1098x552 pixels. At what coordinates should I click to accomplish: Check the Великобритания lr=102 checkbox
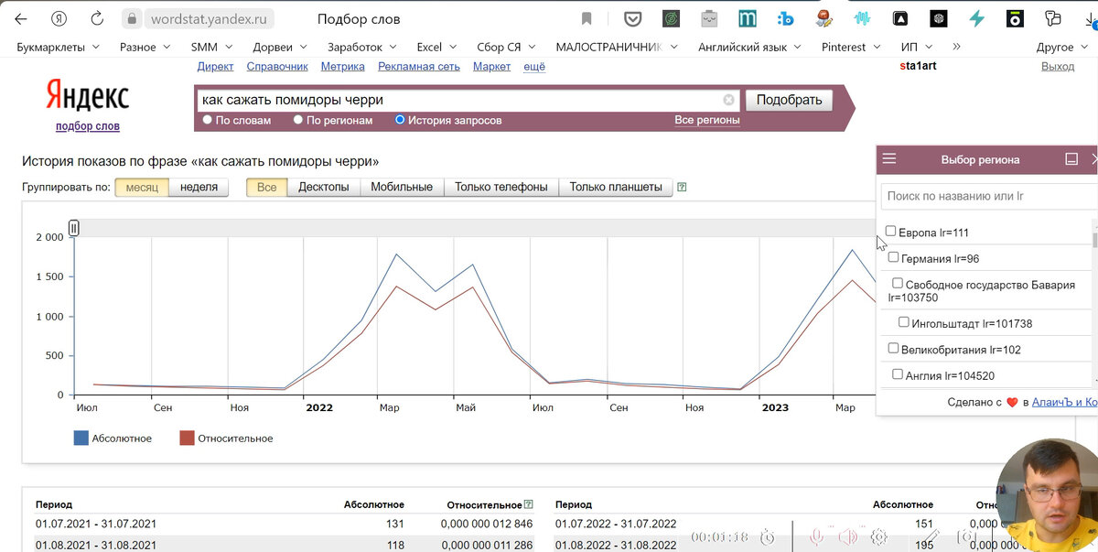coord(894,348)
